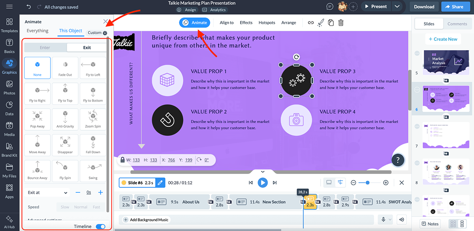
Task: Copy the object using the clipboard icon
Action: (331, 23)
